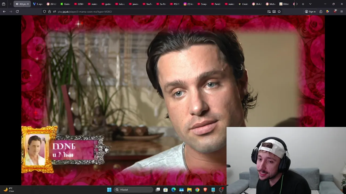Open Google Chrome from the taskbar

197,190
